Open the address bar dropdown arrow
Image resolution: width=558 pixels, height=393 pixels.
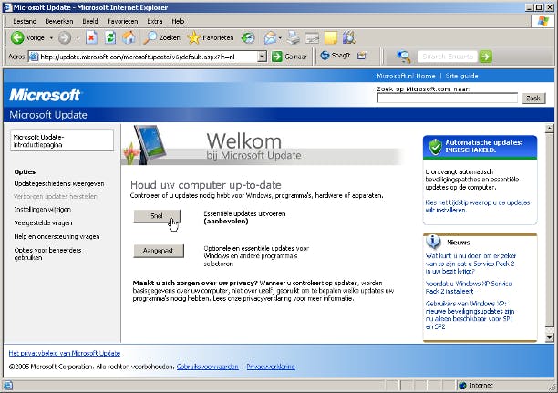coord(263,57)
